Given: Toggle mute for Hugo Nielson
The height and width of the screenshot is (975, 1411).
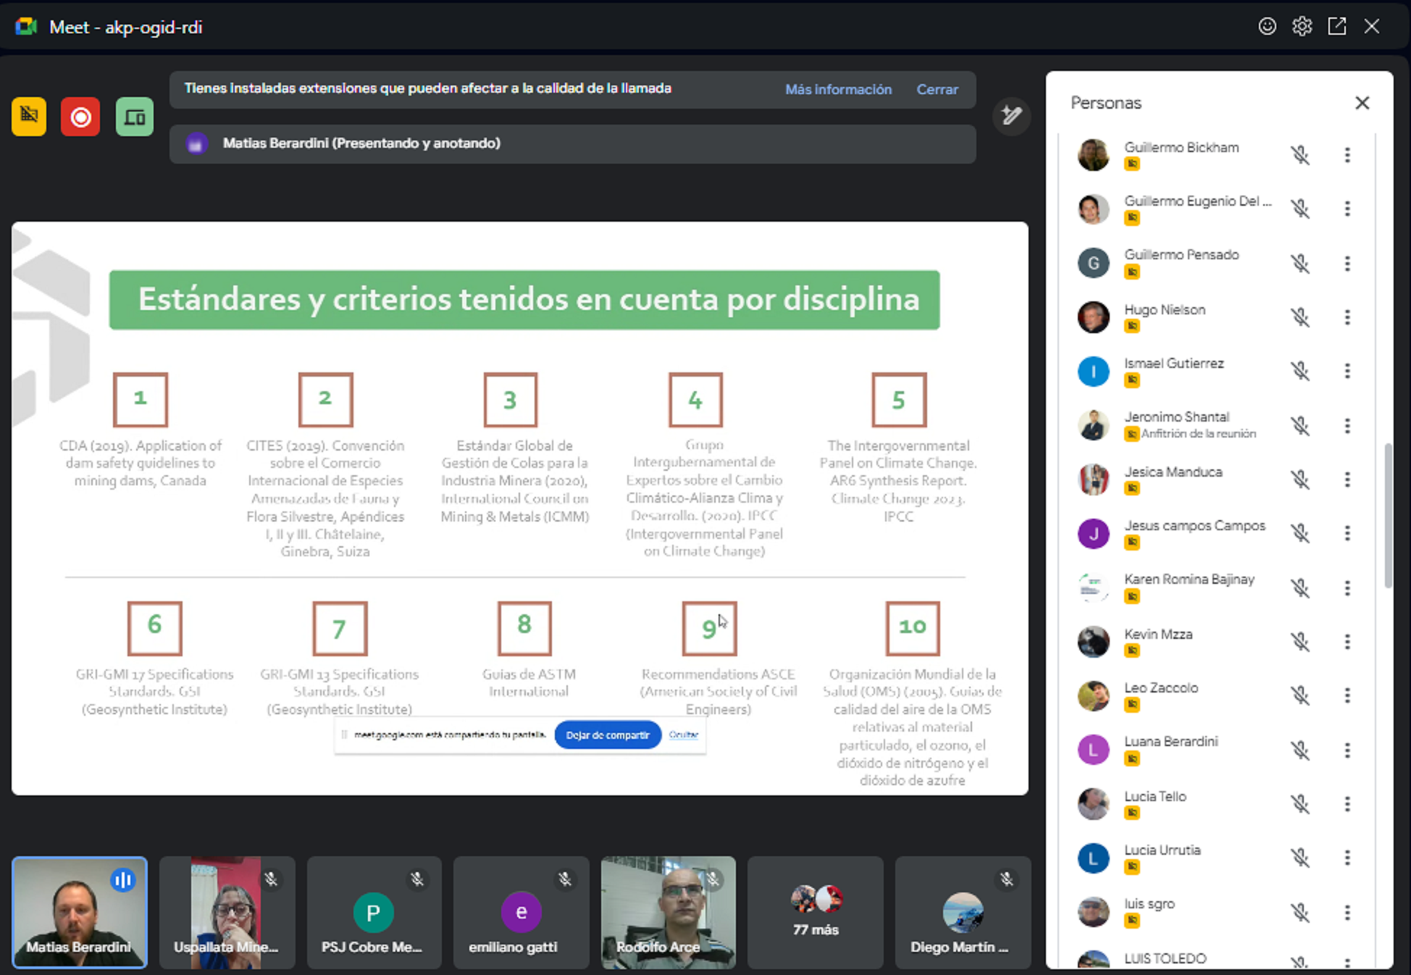Looking at the screenshot, I should tap(1300, 317).
